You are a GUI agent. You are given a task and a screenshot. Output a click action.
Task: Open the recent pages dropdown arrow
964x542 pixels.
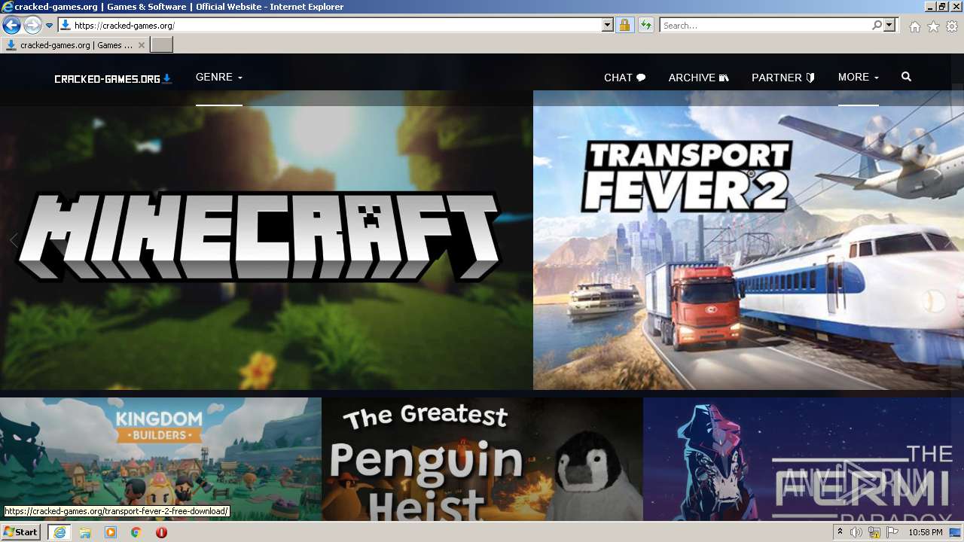[x=50, y=26]
